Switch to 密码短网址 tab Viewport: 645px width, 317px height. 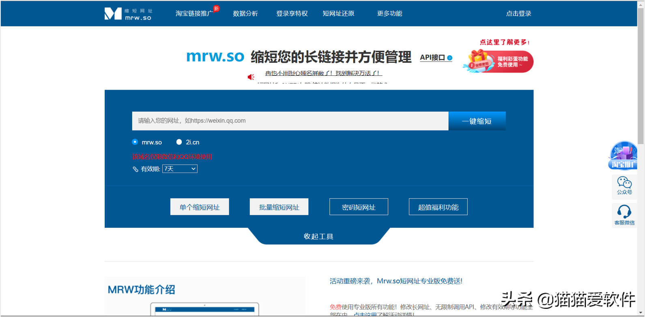(359, 207)
